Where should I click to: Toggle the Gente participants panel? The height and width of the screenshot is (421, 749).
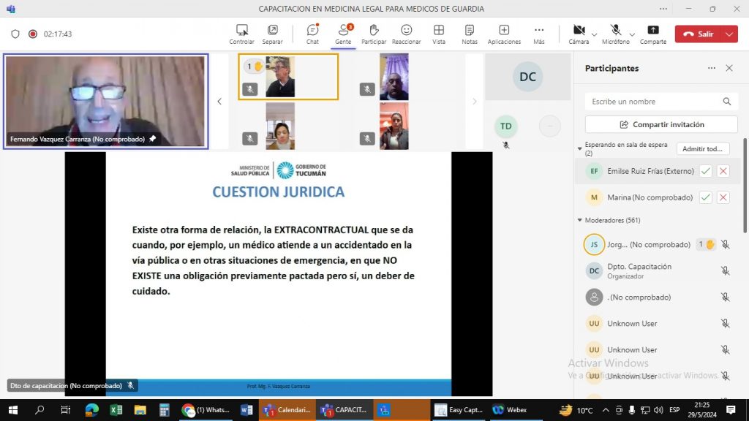tap(343, 34)
